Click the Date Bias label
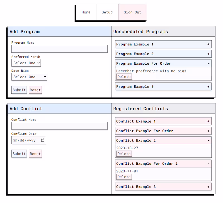The height and width of the screenshot is (203, 223). [20, 71]
